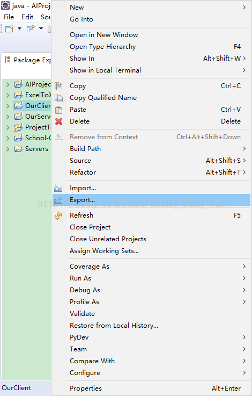Screen dimensions: 252x396
Task: Open the Build Path submenu
Action: [x=151, y=149]
